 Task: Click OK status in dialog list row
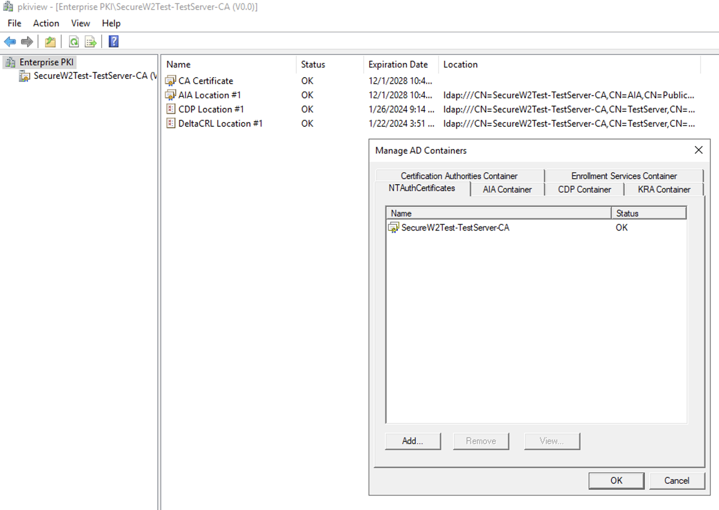(622, 228)
